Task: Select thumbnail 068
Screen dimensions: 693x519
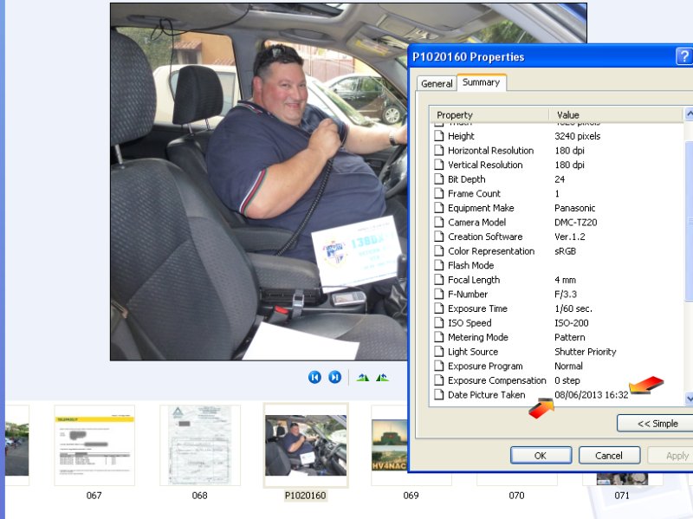Action: [200, 445]
